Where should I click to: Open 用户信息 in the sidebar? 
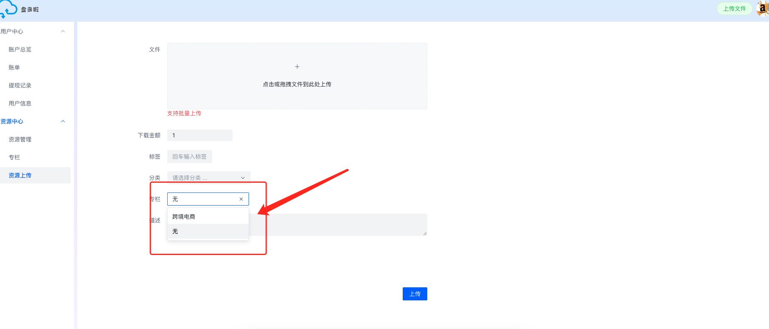click(20, 103)
